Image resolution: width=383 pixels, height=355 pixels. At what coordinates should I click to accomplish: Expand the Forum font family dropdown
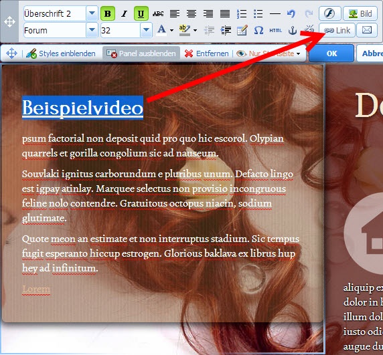(92, 30)
